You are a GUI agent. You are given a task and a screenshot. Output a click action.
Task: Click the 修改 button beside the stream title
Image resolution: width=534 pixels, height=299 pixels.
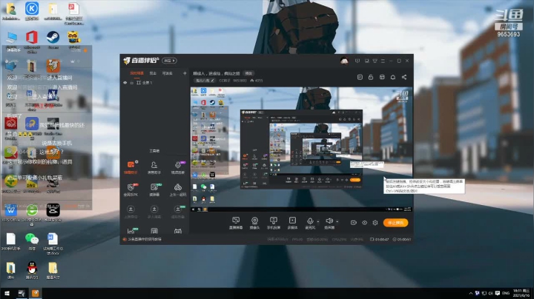pyautogui.click(x=248, y=73)
